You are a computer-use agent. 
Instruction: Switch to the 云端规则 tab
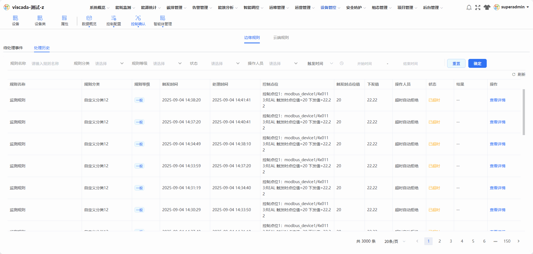point(281,38)
